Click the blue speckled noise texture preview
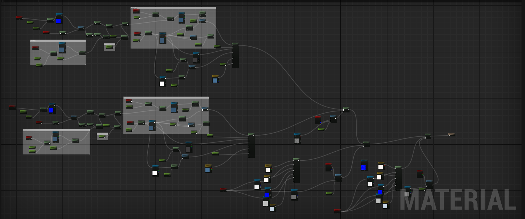The width and height of the screenshot is (525, 219). coord(363,167)
